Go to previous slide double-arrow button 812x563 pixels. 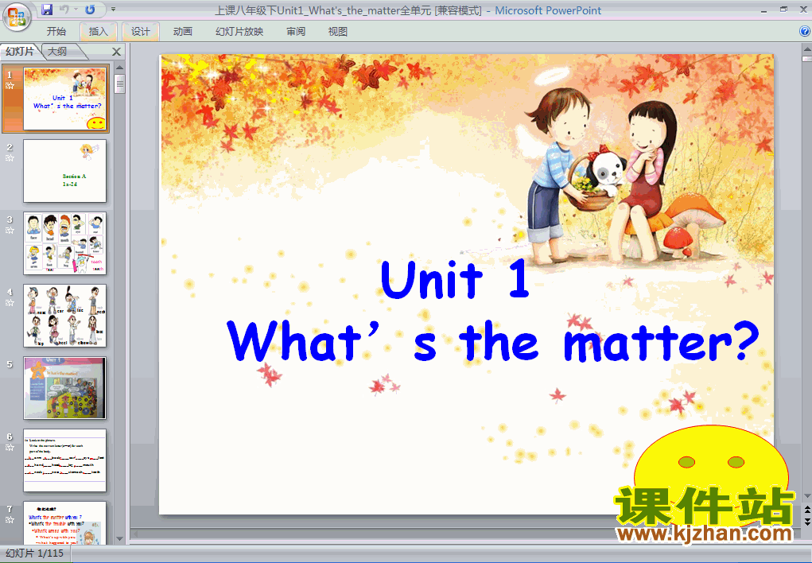point(806,511)
